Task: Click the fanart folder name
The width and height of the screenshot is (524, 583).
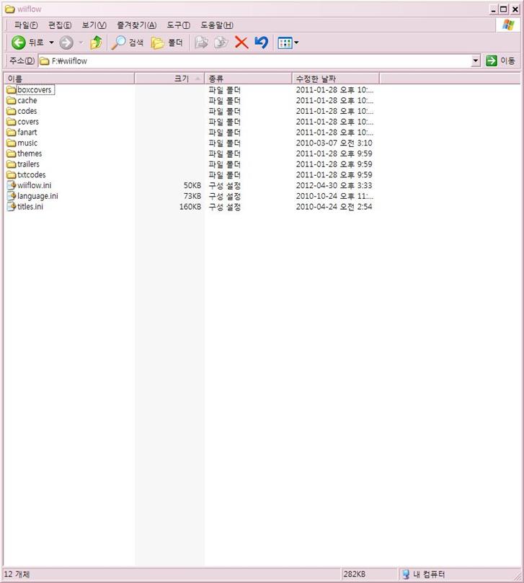Action: (x=27, y=132)
